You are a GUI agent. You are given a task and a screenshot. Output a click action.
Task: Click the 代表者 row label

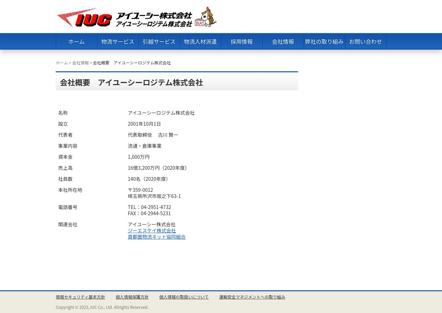[65, 135]
